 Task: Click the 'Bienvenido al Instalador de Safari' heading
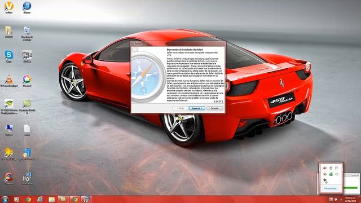pos(185,50)
